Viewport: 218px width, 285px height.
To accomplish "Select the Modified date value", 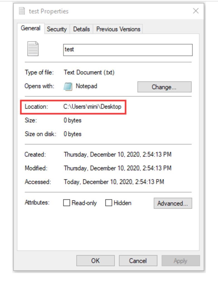I will click(118, 168).
